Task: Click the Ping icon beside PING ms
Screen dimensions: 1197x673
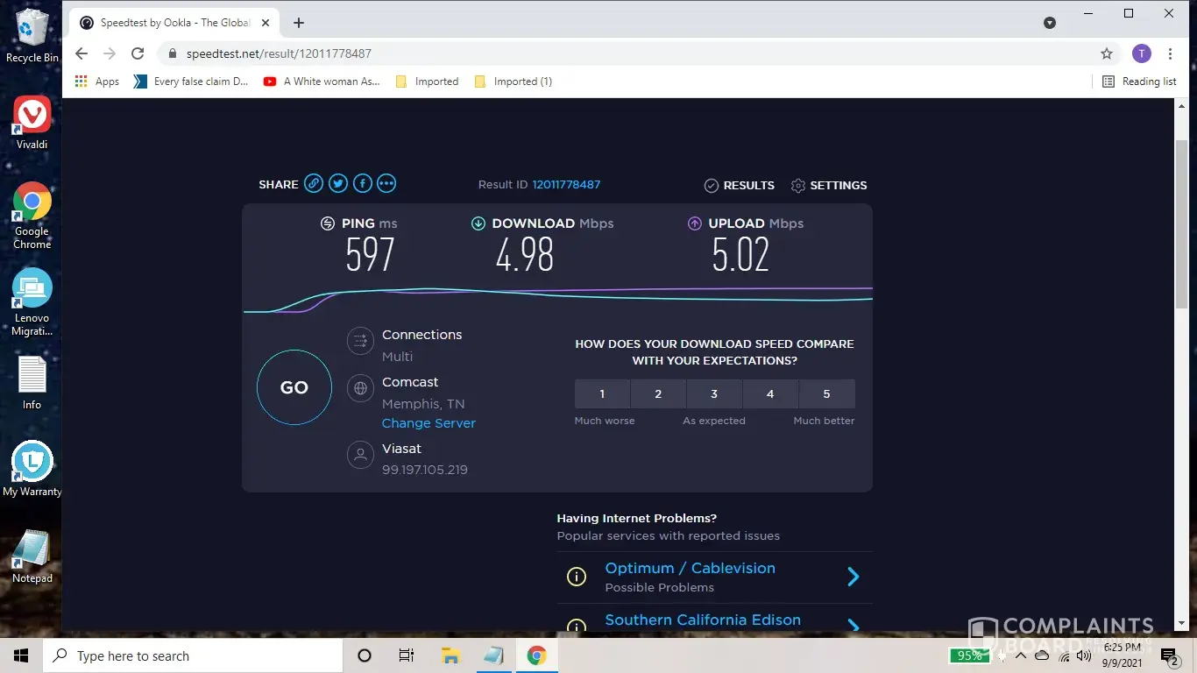Action: (x=328, y=223)
